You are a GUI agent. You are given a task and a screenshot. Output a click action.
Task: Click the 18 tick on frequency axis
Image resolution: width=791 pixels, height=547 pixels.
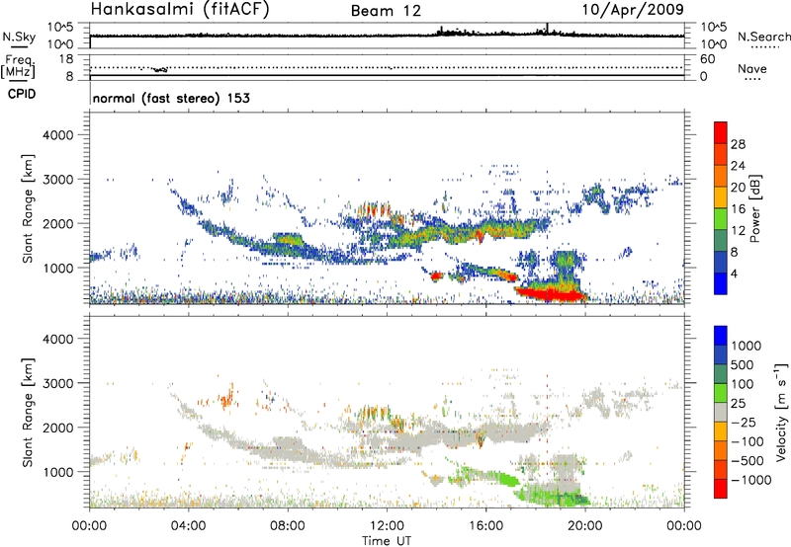click(66, 59)
